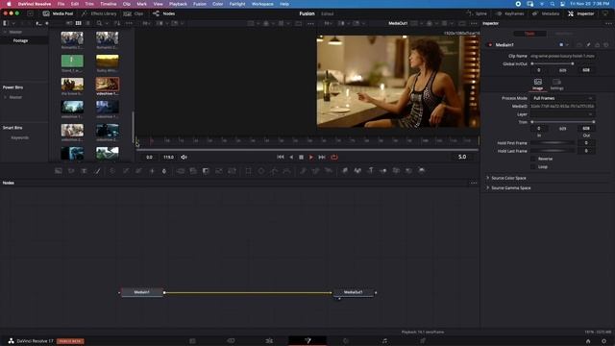Add a Merge node from toolbar
The width and height of the screenshot is (615, 346).
coord(181,171)
